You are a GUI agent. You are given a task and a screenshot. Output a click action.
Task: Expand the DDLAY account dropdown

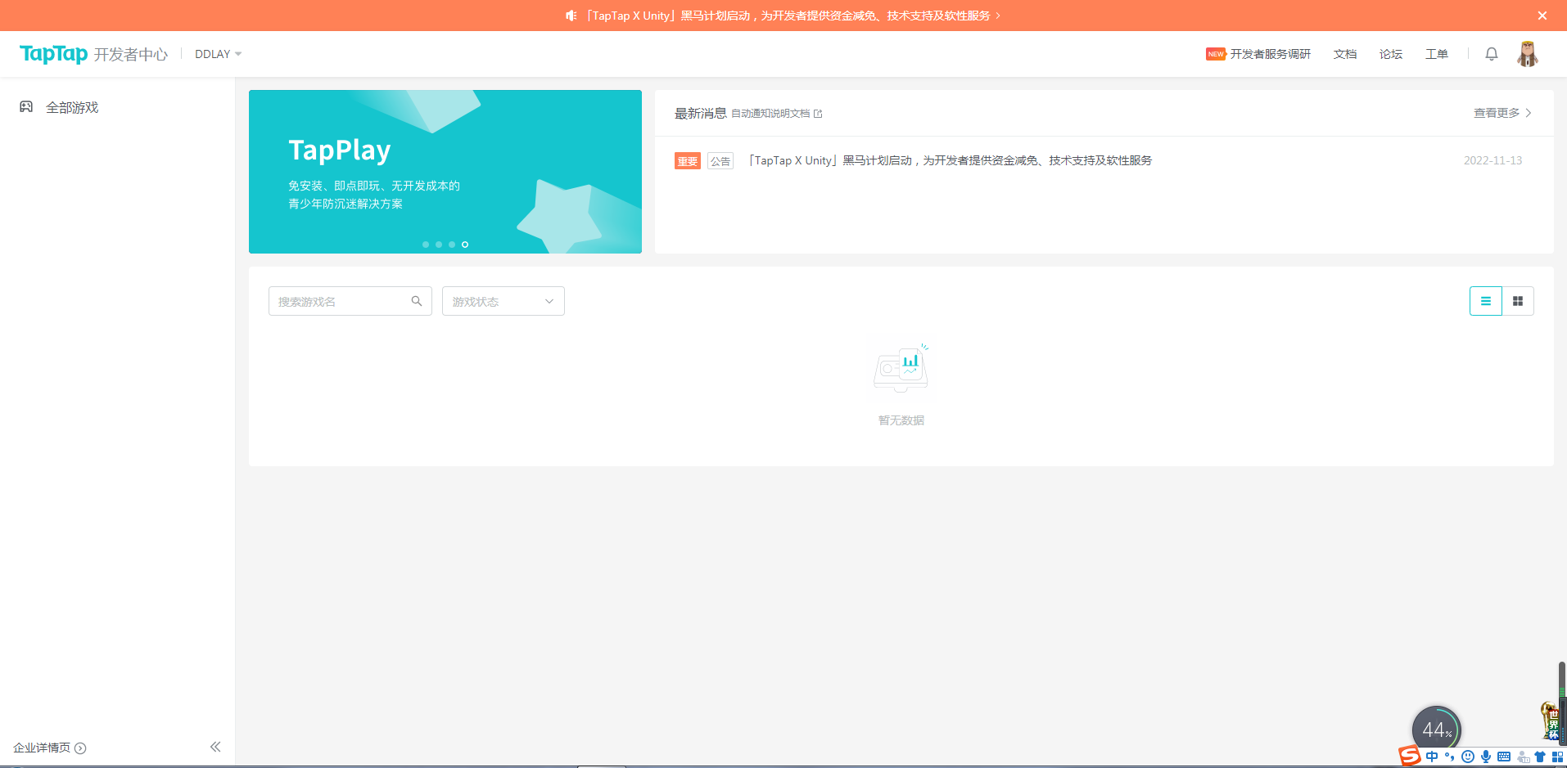coord(218,54)
